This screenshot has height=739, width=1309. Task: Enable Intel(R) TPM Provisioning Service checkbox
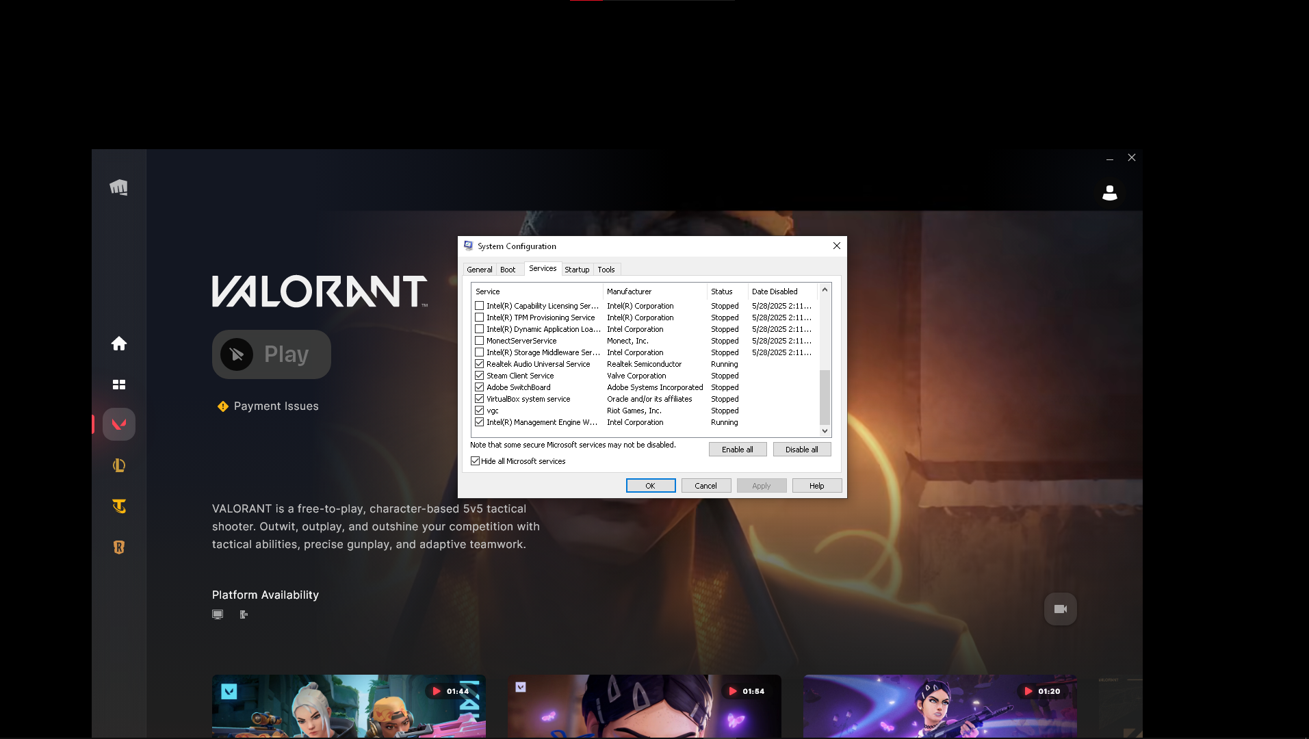click(480, 317)
